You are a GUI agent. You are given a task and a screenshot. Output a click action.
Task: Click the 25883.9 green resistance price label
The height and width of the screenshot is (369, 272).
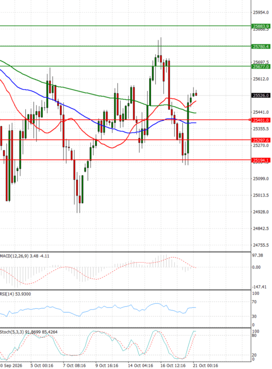[261, 26]
